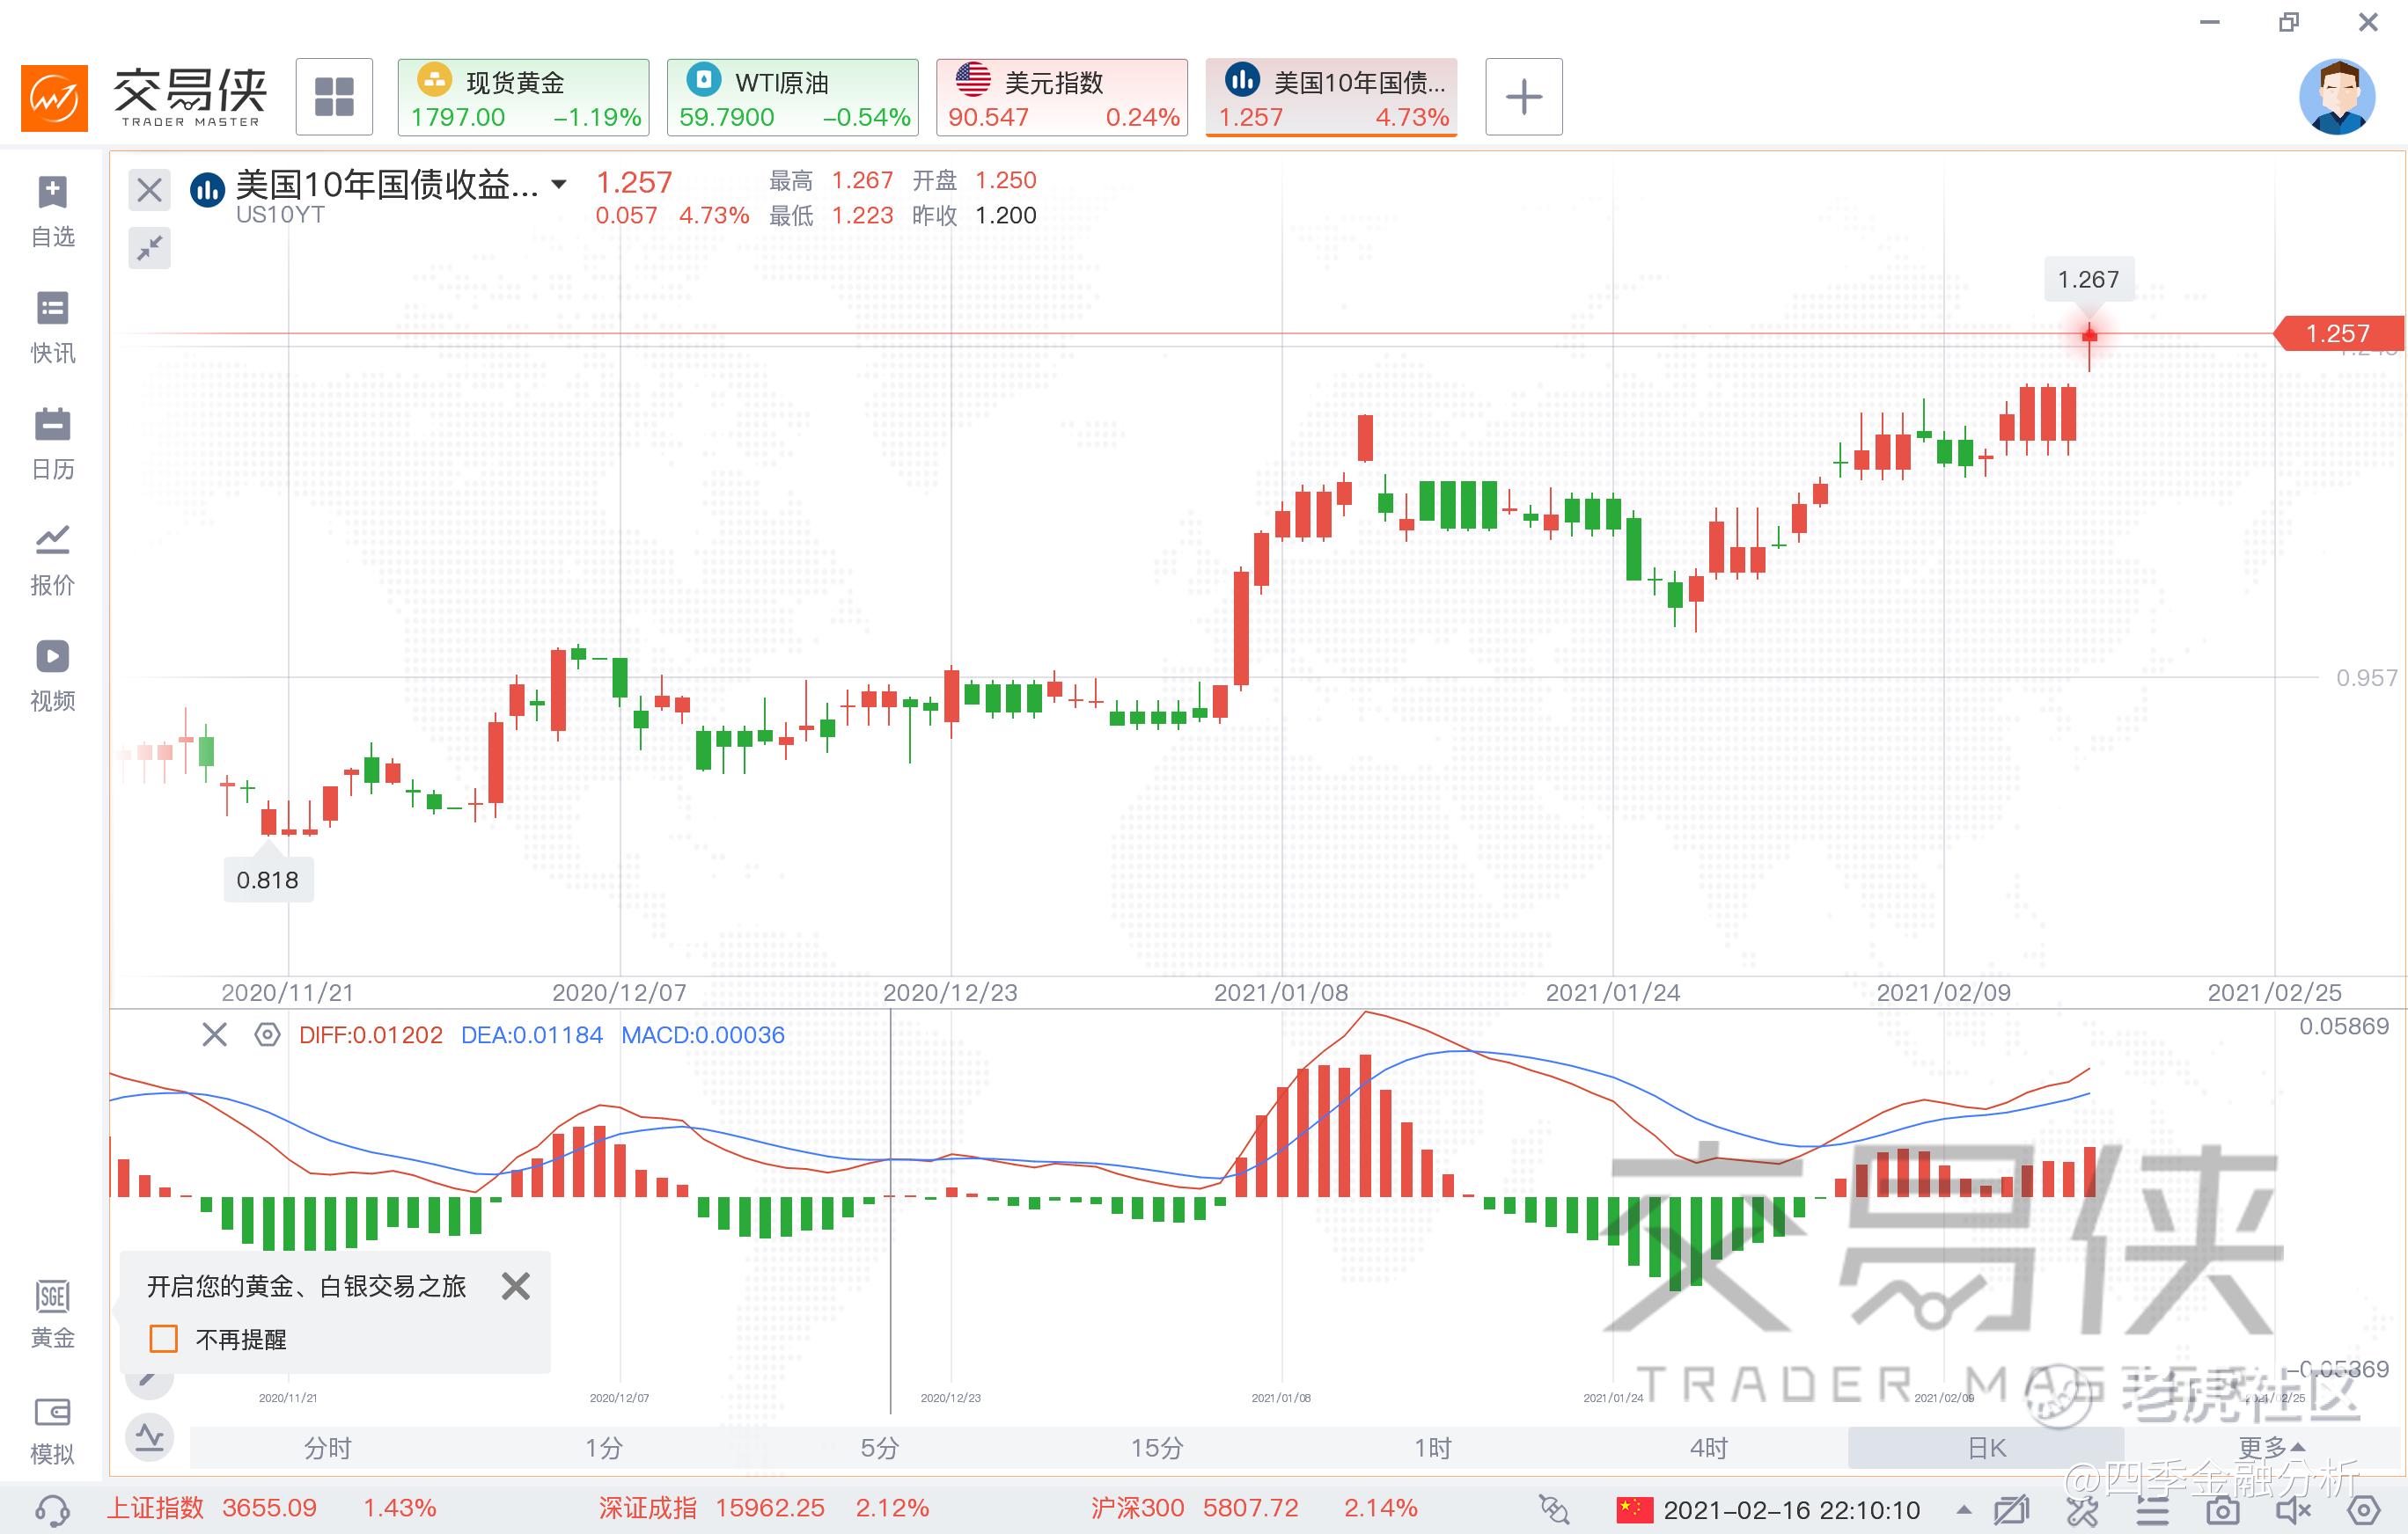Image resolution: width=2408 pixels, height=1534 pixels.
Task: Close the 黄金白银交易之旅 popup
Action: (x=515, y=1285)
